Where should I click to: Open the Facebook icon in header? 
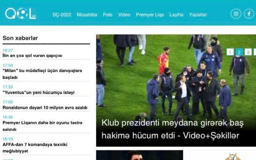(x=249, y=14)
